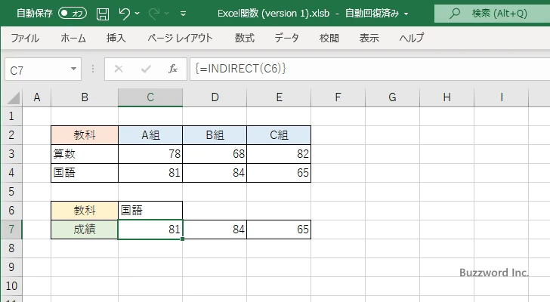Select row 9 header
550x302 pixels.
[11, 267]
